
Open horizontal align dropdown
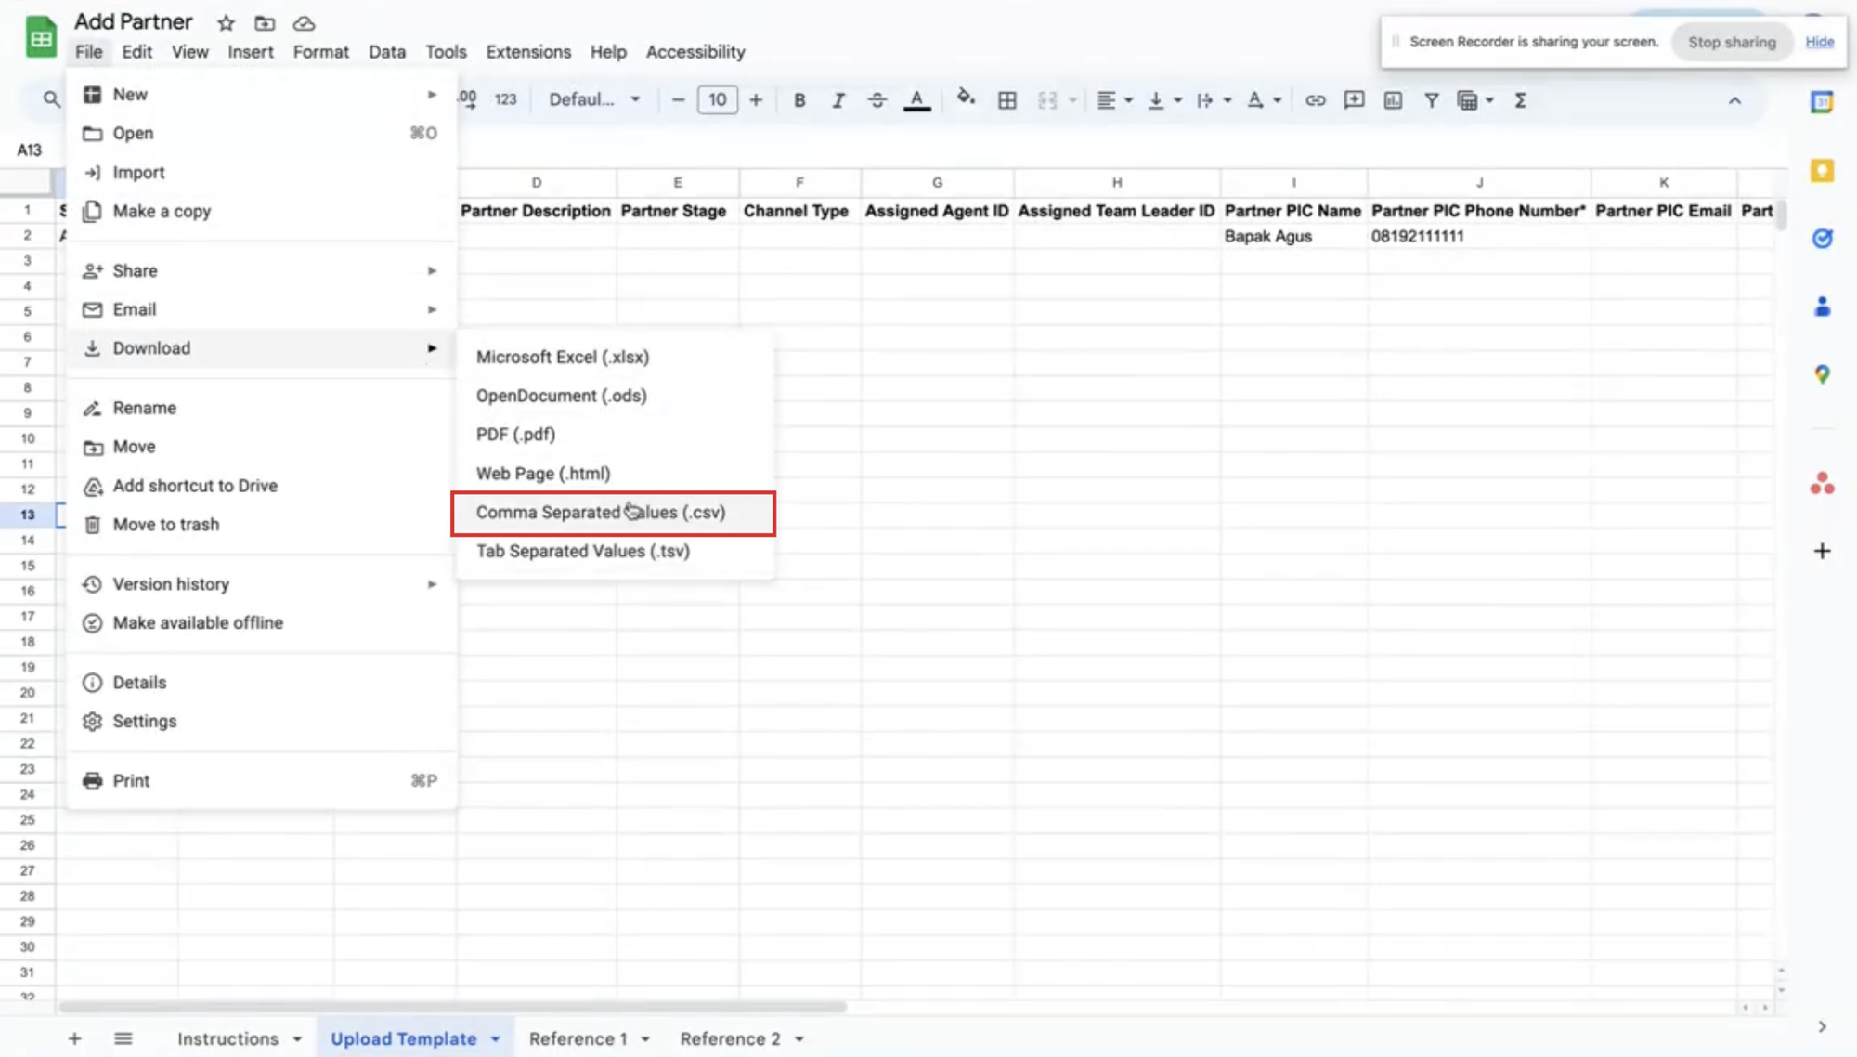click(1114, 100)
